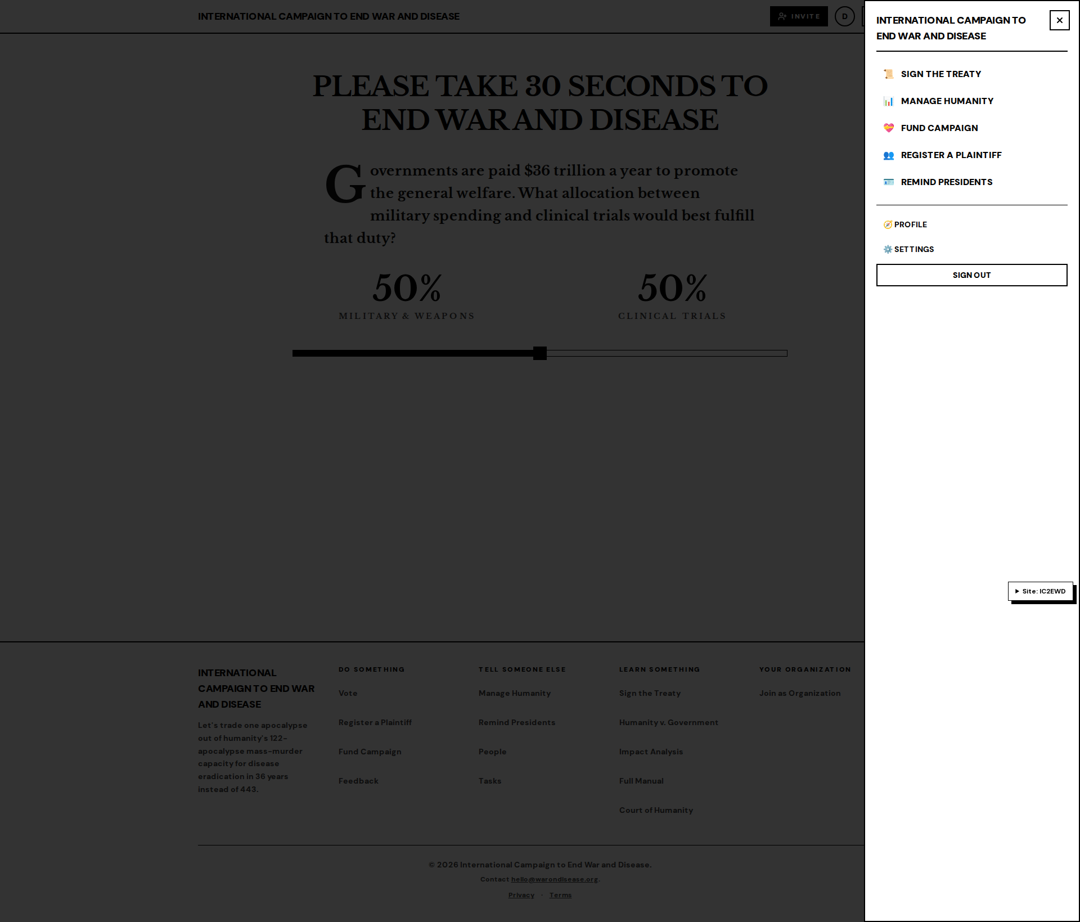The width and height of the screenshot is (1080, 922).
Task: Close the side menu with the X button
Action: [1059, 20]
